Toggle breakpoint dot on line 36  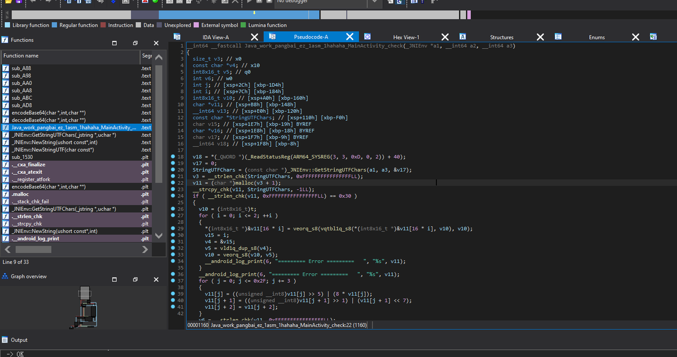click(173, 274)
